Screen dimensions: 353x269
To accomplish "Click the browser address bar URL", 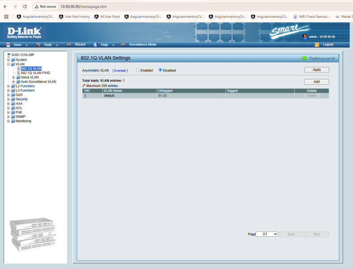I will [83, 7].
